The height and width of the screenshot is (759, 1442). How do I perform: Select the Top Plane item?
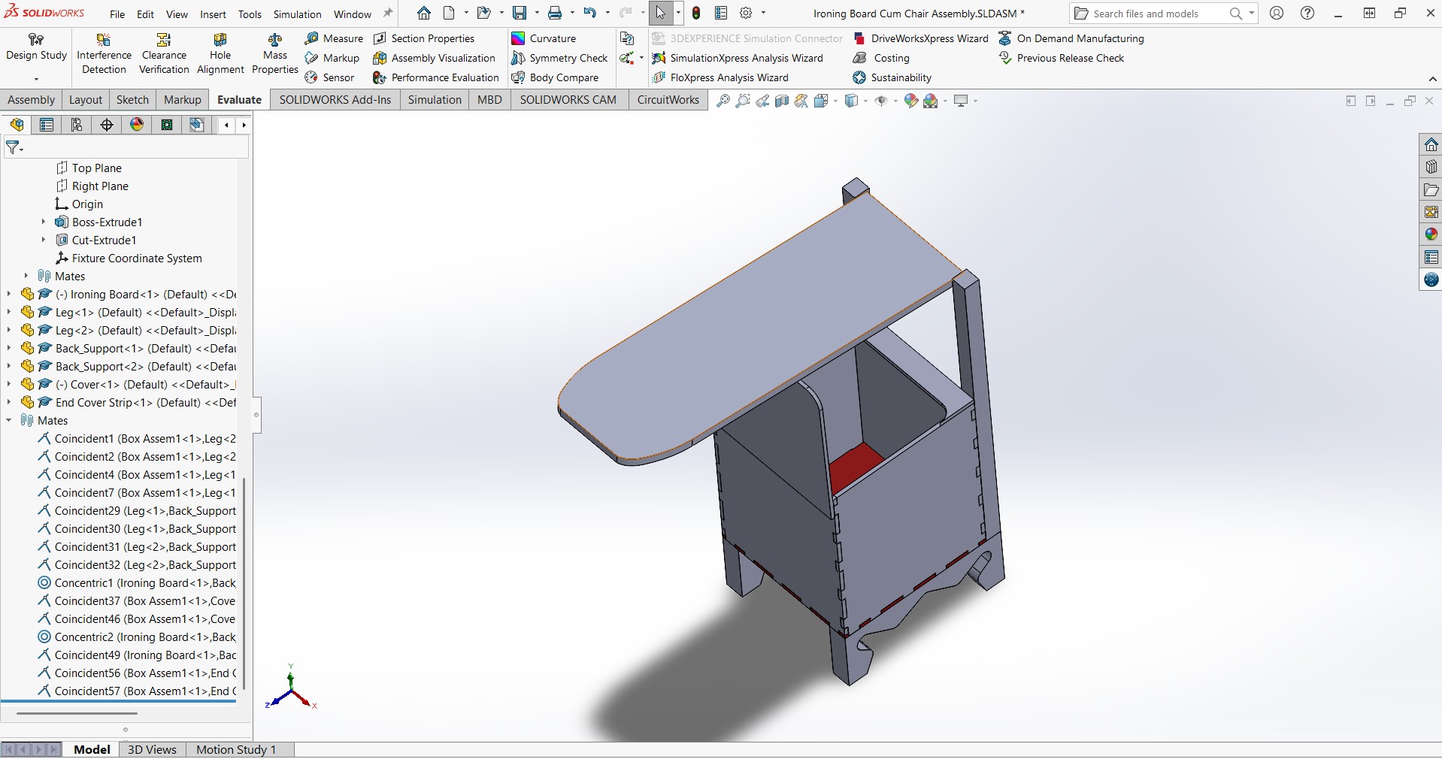tap(89, 168)
